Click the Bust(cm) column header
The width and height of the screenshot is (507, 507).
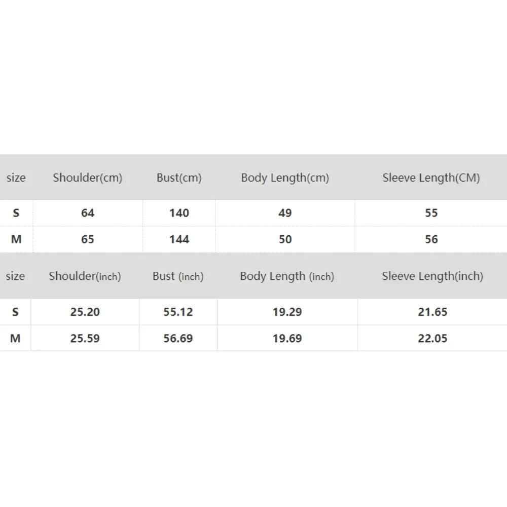click(179, 178)
